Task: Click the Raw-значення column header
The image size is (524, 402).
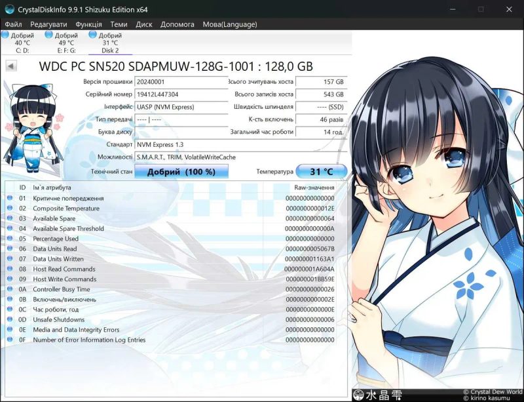Action: (x=314, y=188)
